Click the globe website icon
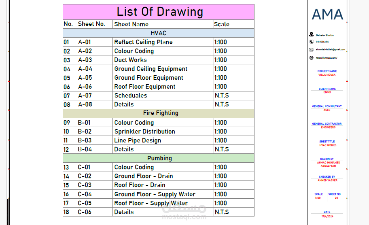Viewport: 369px width, 225px height. click(312, 57)
